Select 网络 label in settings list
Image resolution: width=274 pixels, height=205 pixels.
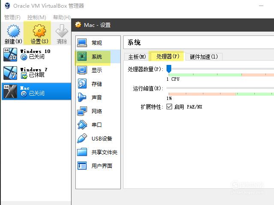point(97,111)
